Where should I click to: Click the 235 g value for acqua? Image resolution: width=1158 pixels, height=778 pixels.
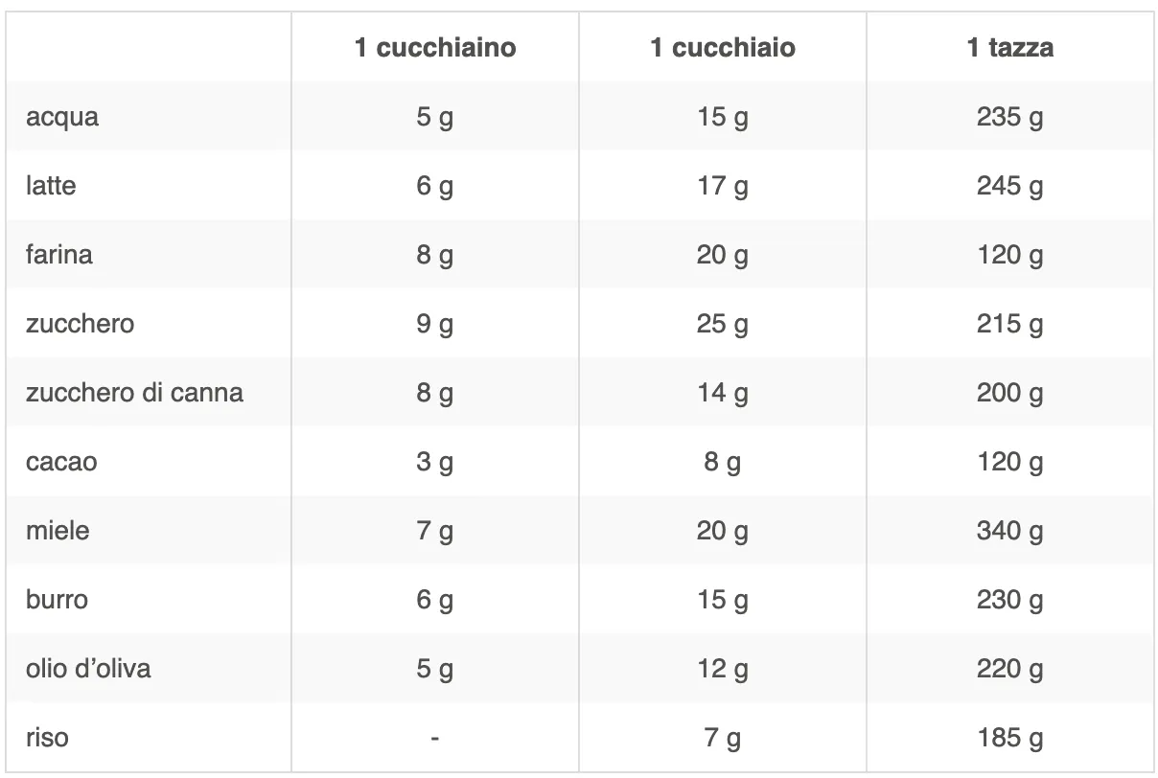1009,118
